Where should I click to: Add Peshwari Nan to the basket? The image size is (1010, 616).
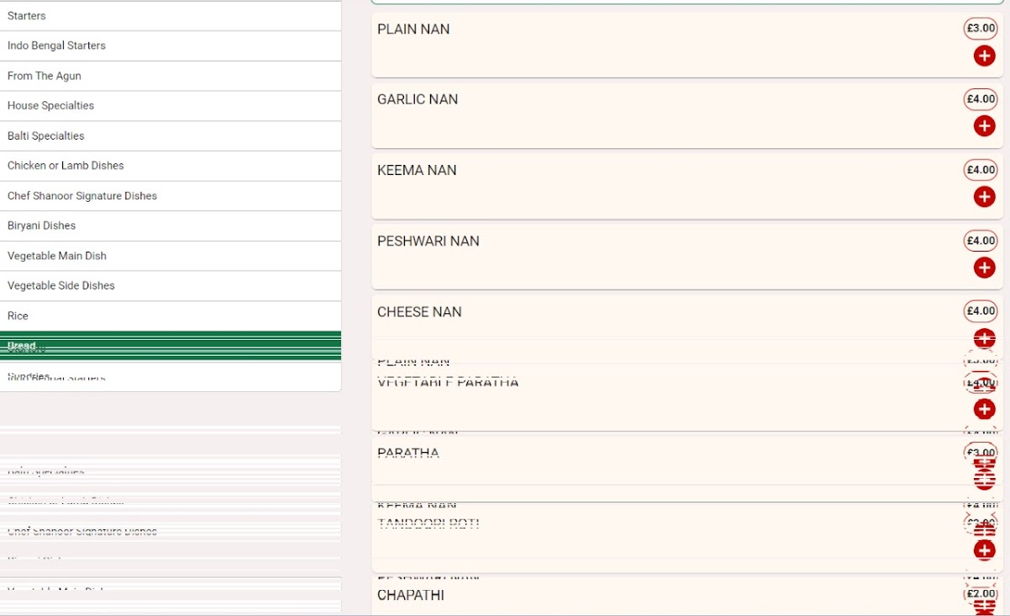coord(984,268)
